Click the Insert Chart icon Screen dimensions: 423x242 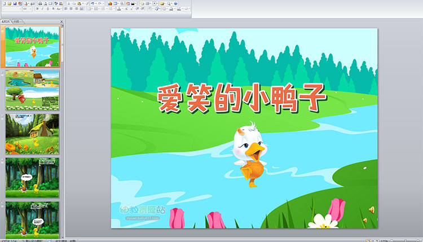click(x=110, y=3)
